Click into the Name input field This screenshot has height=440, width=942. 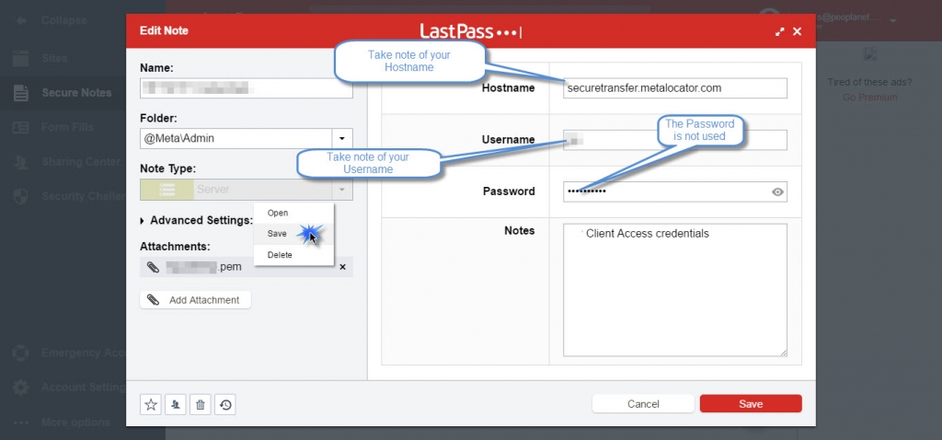point(247,88)
